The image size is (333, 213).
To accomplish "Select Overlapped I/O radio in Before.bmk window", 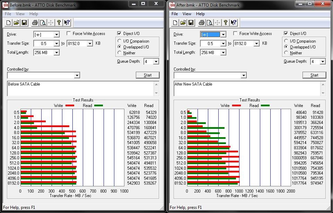I will tap(119, 47).
